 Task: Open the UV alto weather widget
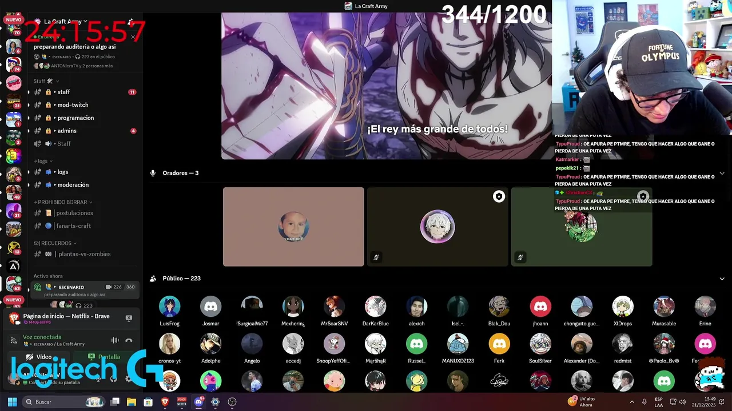click(582, 402)
